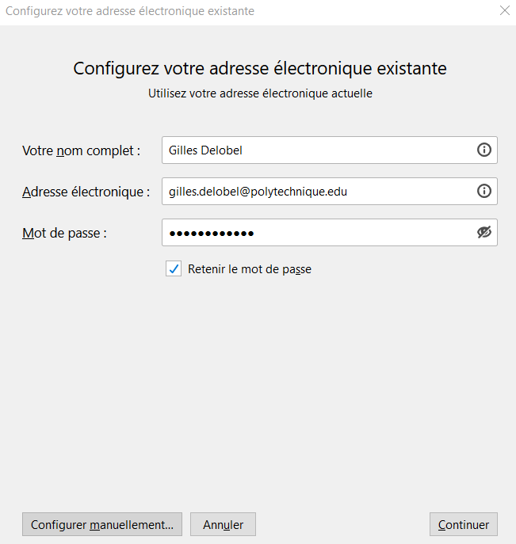Click the end of the email address text
Viewport: 516px width, 544px height.
click(x=347, y=192)
